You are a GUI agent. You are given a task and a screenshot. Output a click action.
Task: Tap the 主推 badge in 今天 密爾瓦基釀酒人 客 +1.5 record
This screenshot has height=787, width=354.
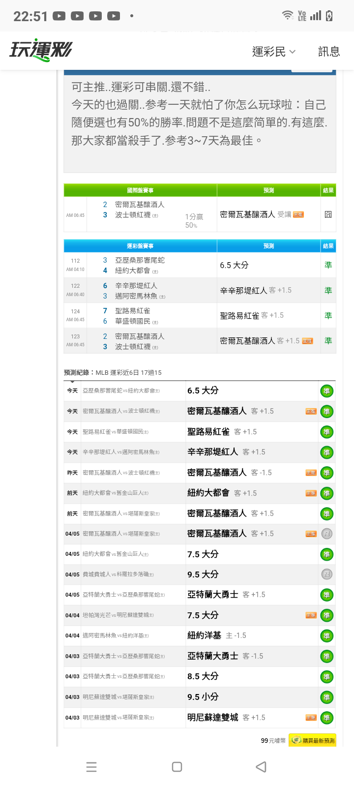point(311,411)
